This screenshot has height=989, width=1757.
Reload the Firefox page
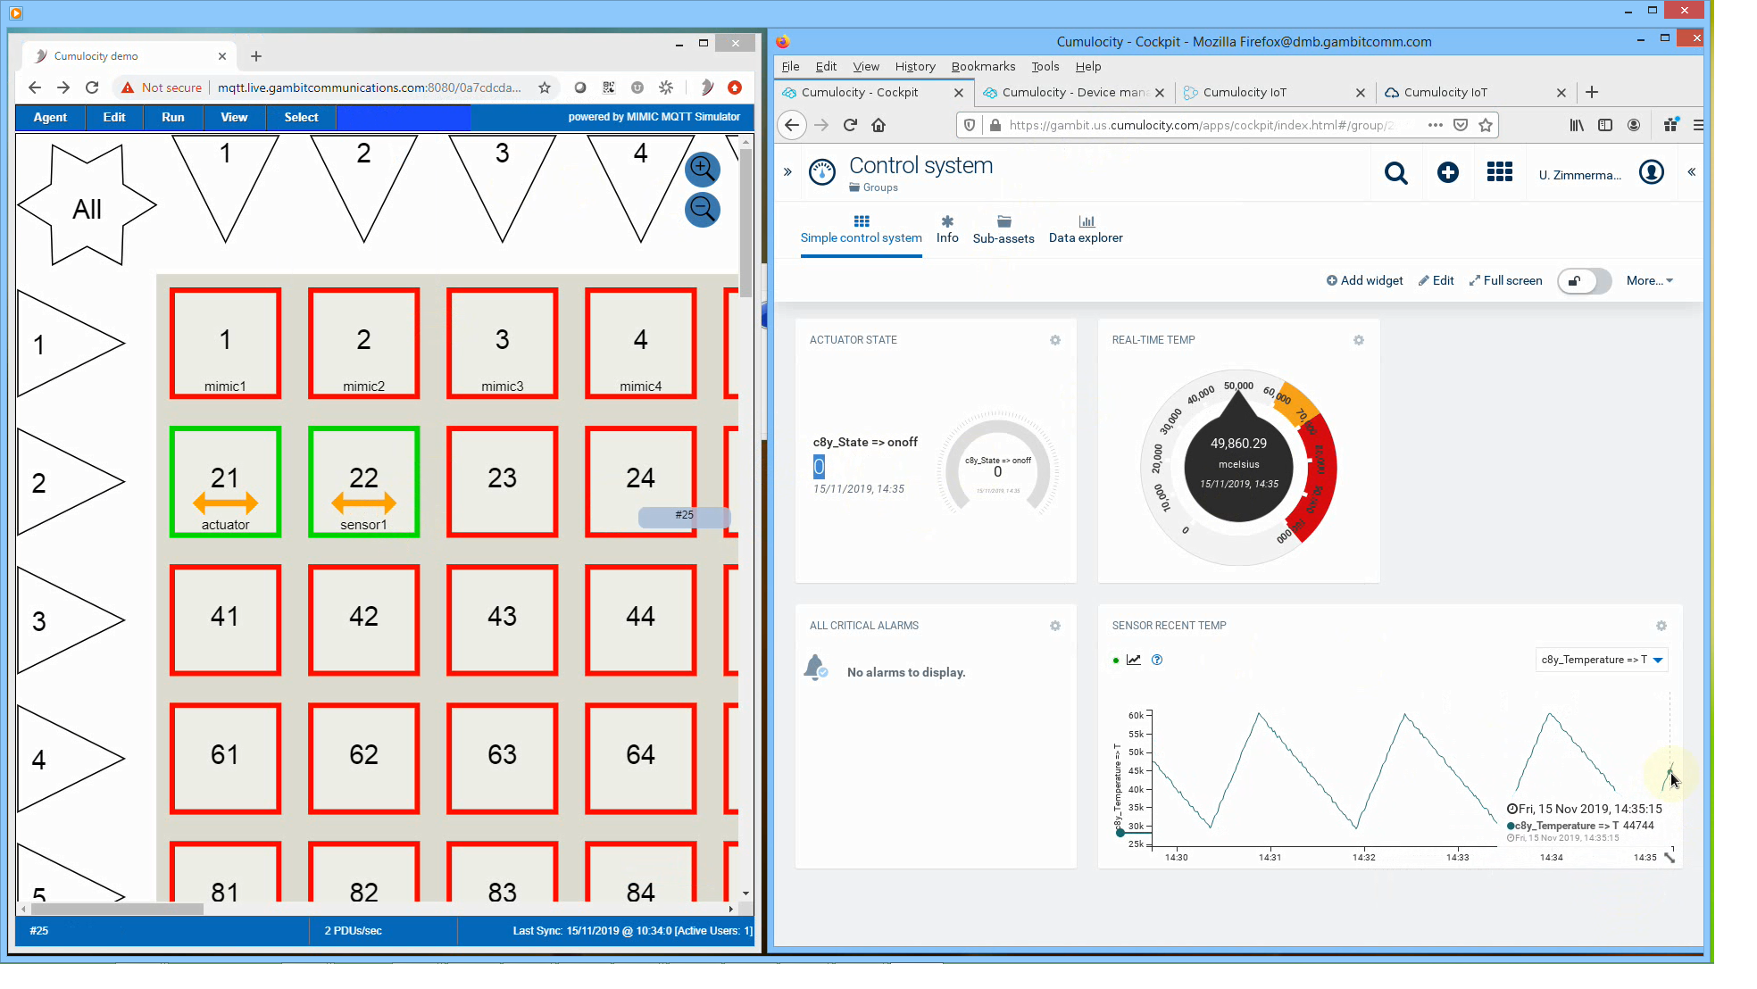(x=850, y=125)
